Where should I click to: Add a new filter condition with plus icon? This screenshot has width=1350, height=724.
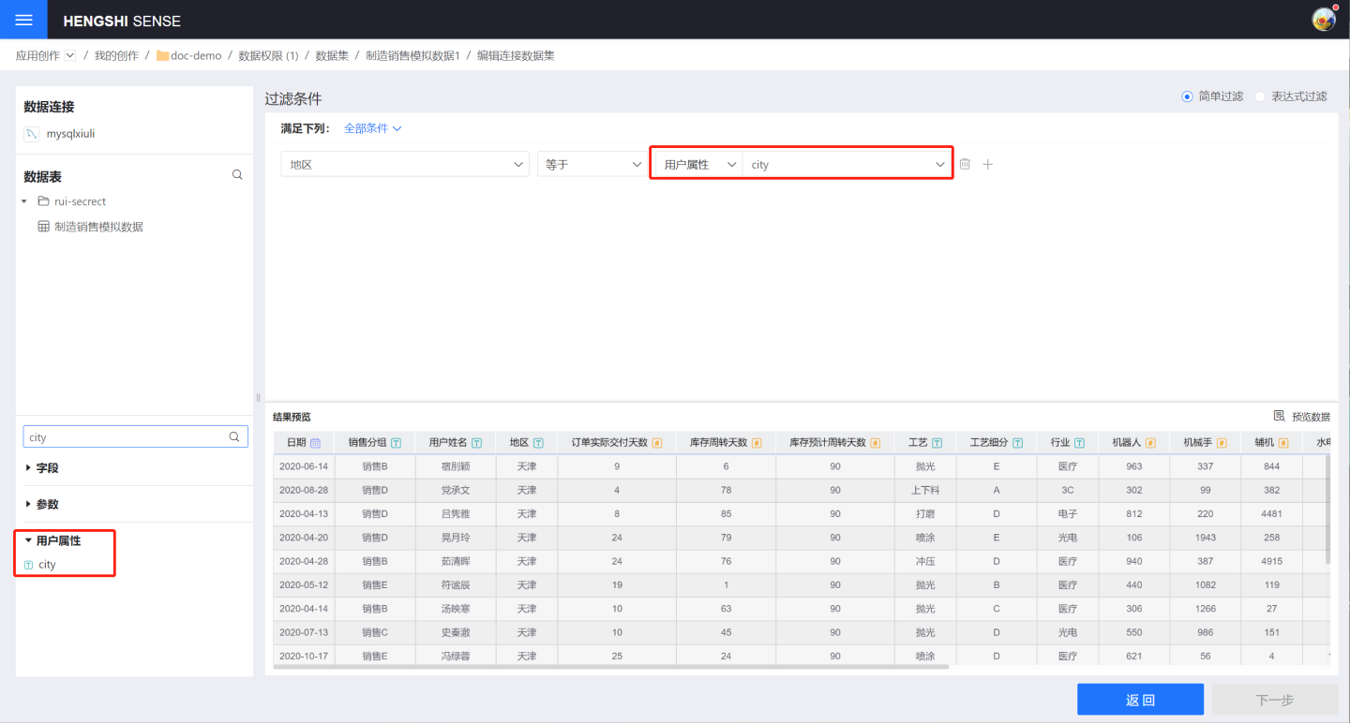[987, 164]
